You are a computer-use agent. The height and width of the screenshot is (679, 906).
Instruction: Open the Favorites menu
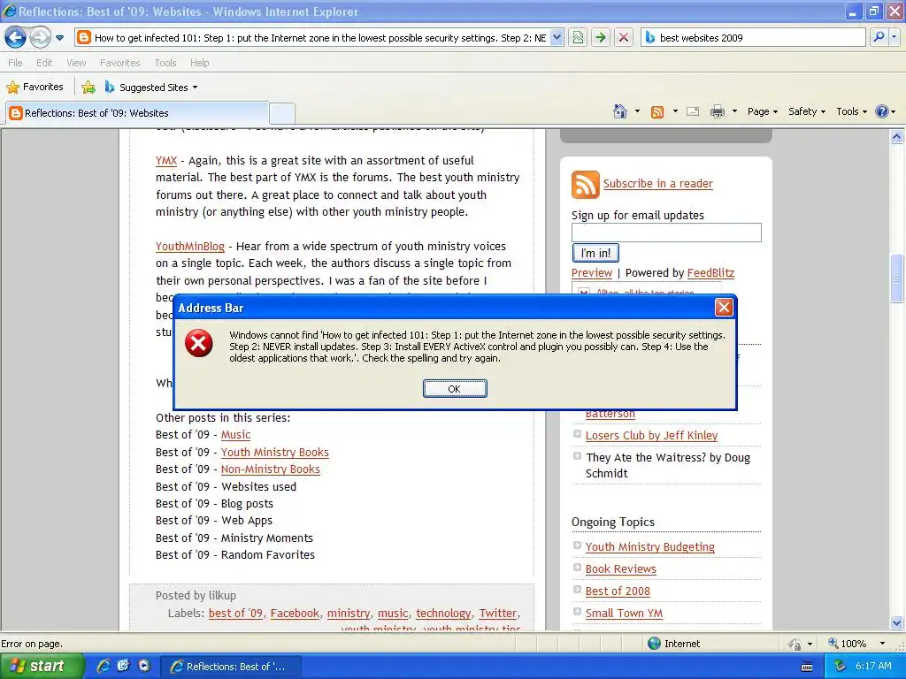pyautogui.click(x=119, y=63)
